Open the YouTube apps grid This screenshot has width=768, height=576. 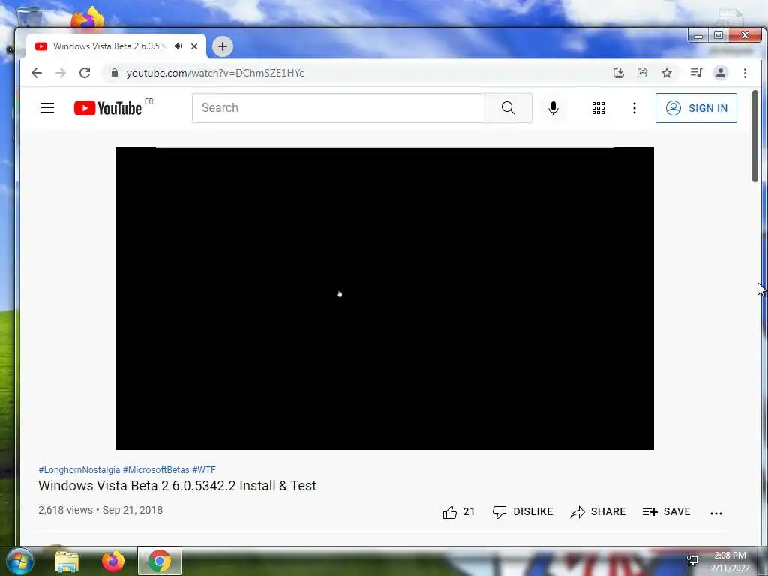tap(598, 108)
